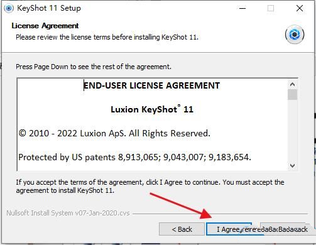316x245 pixels.
Task: Click the Luxion KeyShot 11 line in the license
Action: tap(152, 109)
